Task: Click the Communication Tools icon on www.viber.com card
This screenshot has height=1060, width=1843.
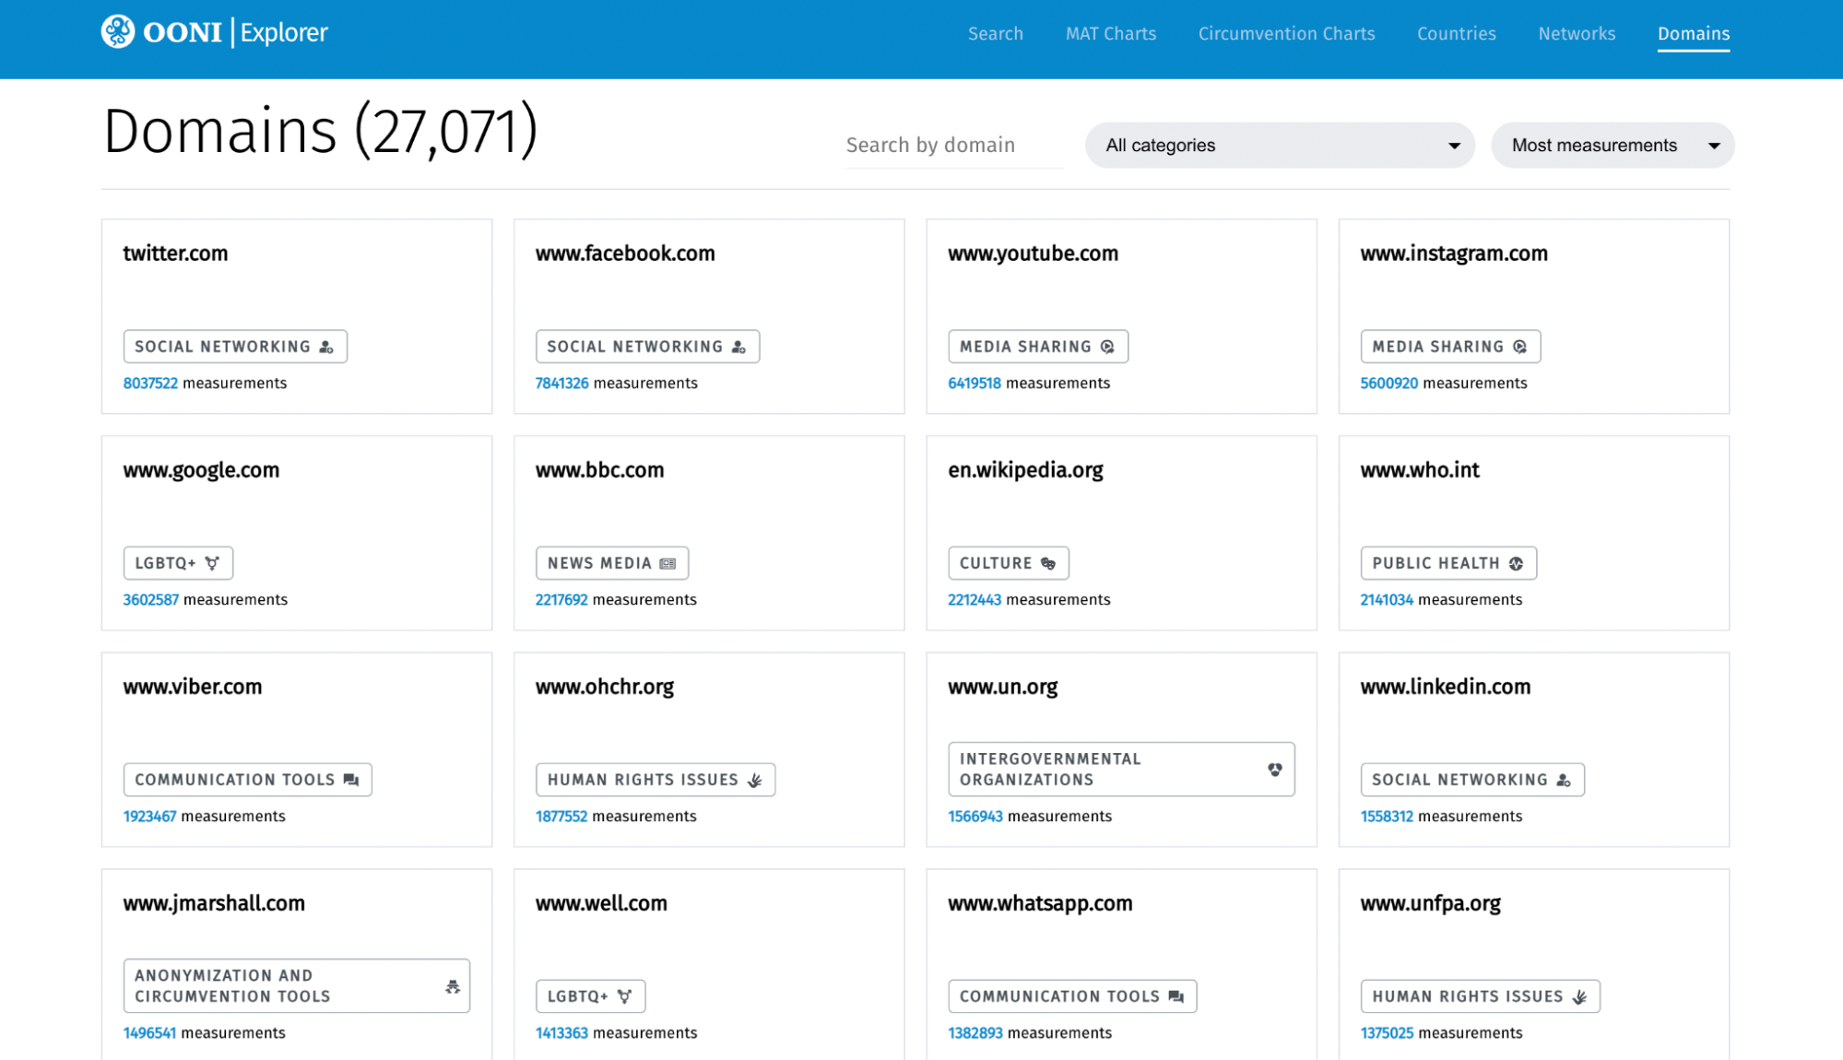Action: [350, 780]
